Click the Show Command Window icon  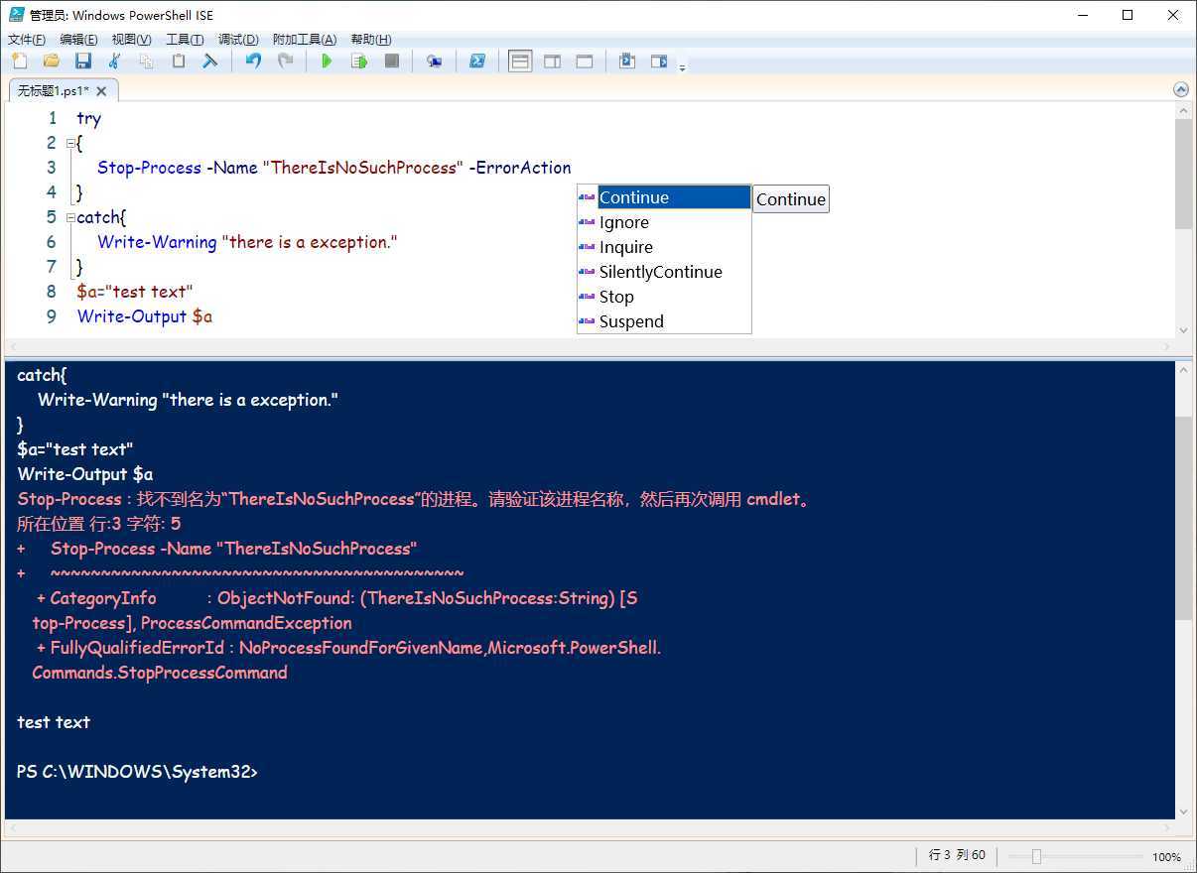tap(626, 62)
